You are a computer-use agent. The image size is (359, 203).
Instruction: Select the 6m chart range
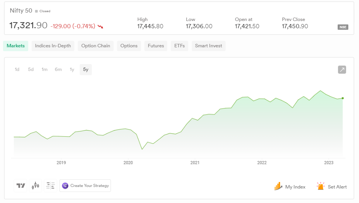click(58, 69)
